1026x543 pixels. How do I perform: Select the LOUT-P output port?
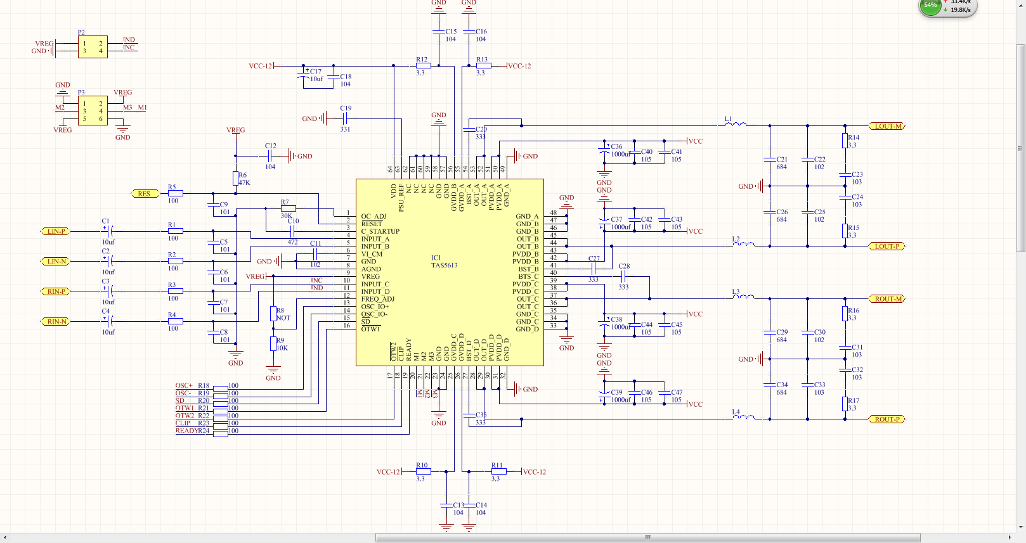(x=887, y=246)
